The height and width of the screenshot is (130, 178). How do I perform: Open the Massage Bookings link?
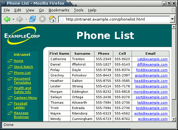21,115
